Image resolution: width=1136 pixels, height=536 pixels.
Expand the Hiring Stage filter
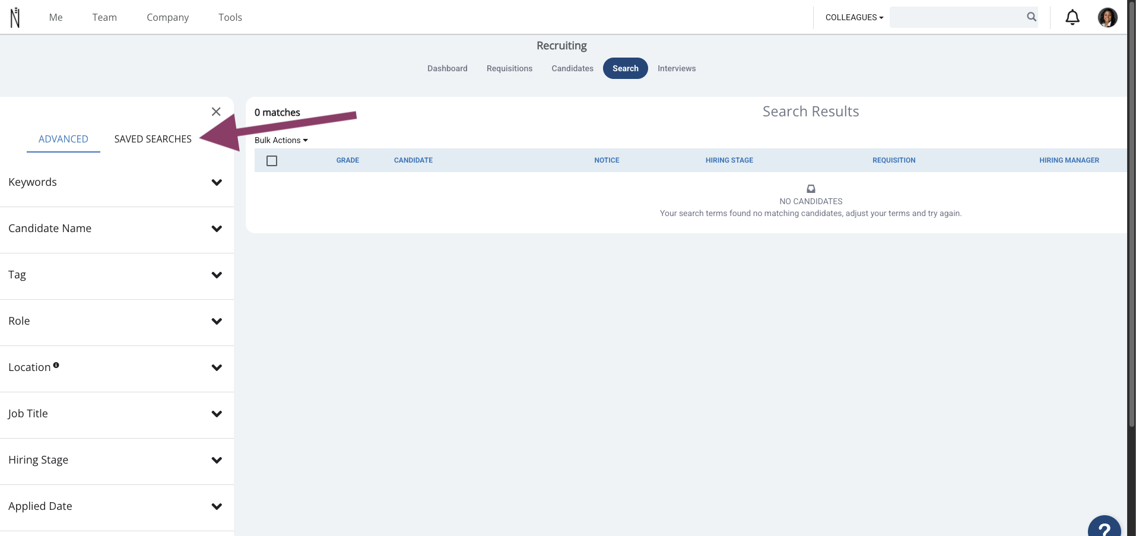click(117, 461)
